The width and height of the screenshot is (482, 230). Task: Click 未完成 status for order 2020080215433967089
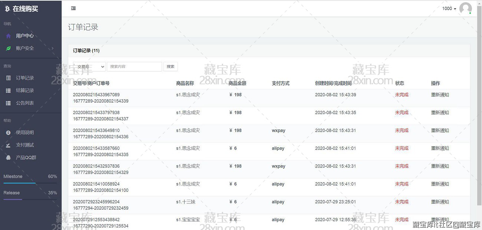402,95
